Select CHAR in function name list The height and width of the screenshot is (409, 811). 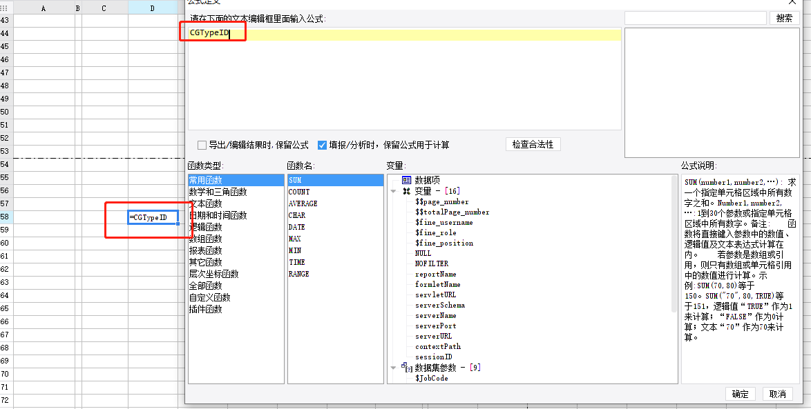(336, 215)
